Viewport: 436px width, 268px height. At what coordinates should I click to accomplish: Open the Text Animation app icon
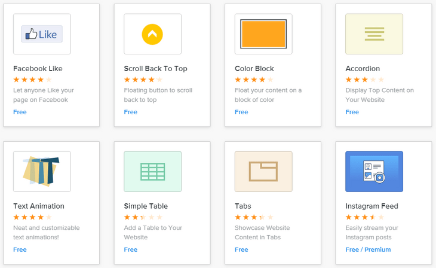coord(42,171)
